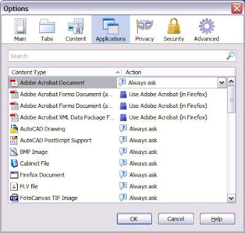The width and height of the screenshot is (245, 233).
Task: Sort the list by Content Type header
Action: (65, 72)
